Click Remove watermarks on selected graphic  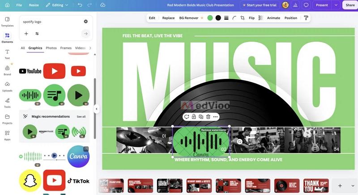click(213, 130)
